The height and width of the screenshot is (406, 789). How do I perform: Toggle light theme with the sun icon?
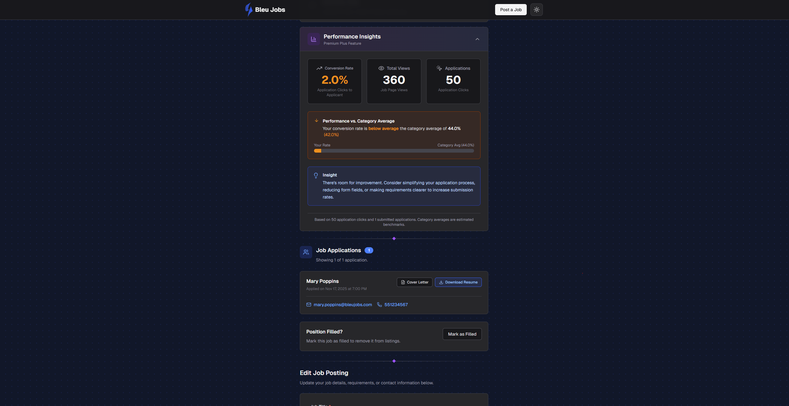(536, 10)
